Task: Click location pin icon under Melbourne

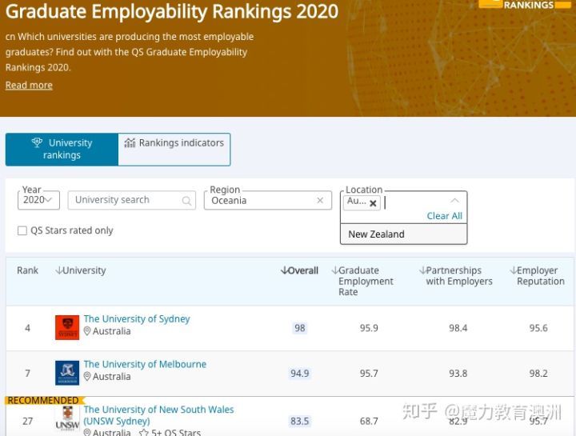Action: click(87, 377)
